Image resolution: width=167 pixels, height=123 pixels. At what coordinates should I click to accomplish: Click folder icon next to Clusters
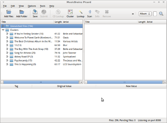pyautogui.click(x=7, y=30)
